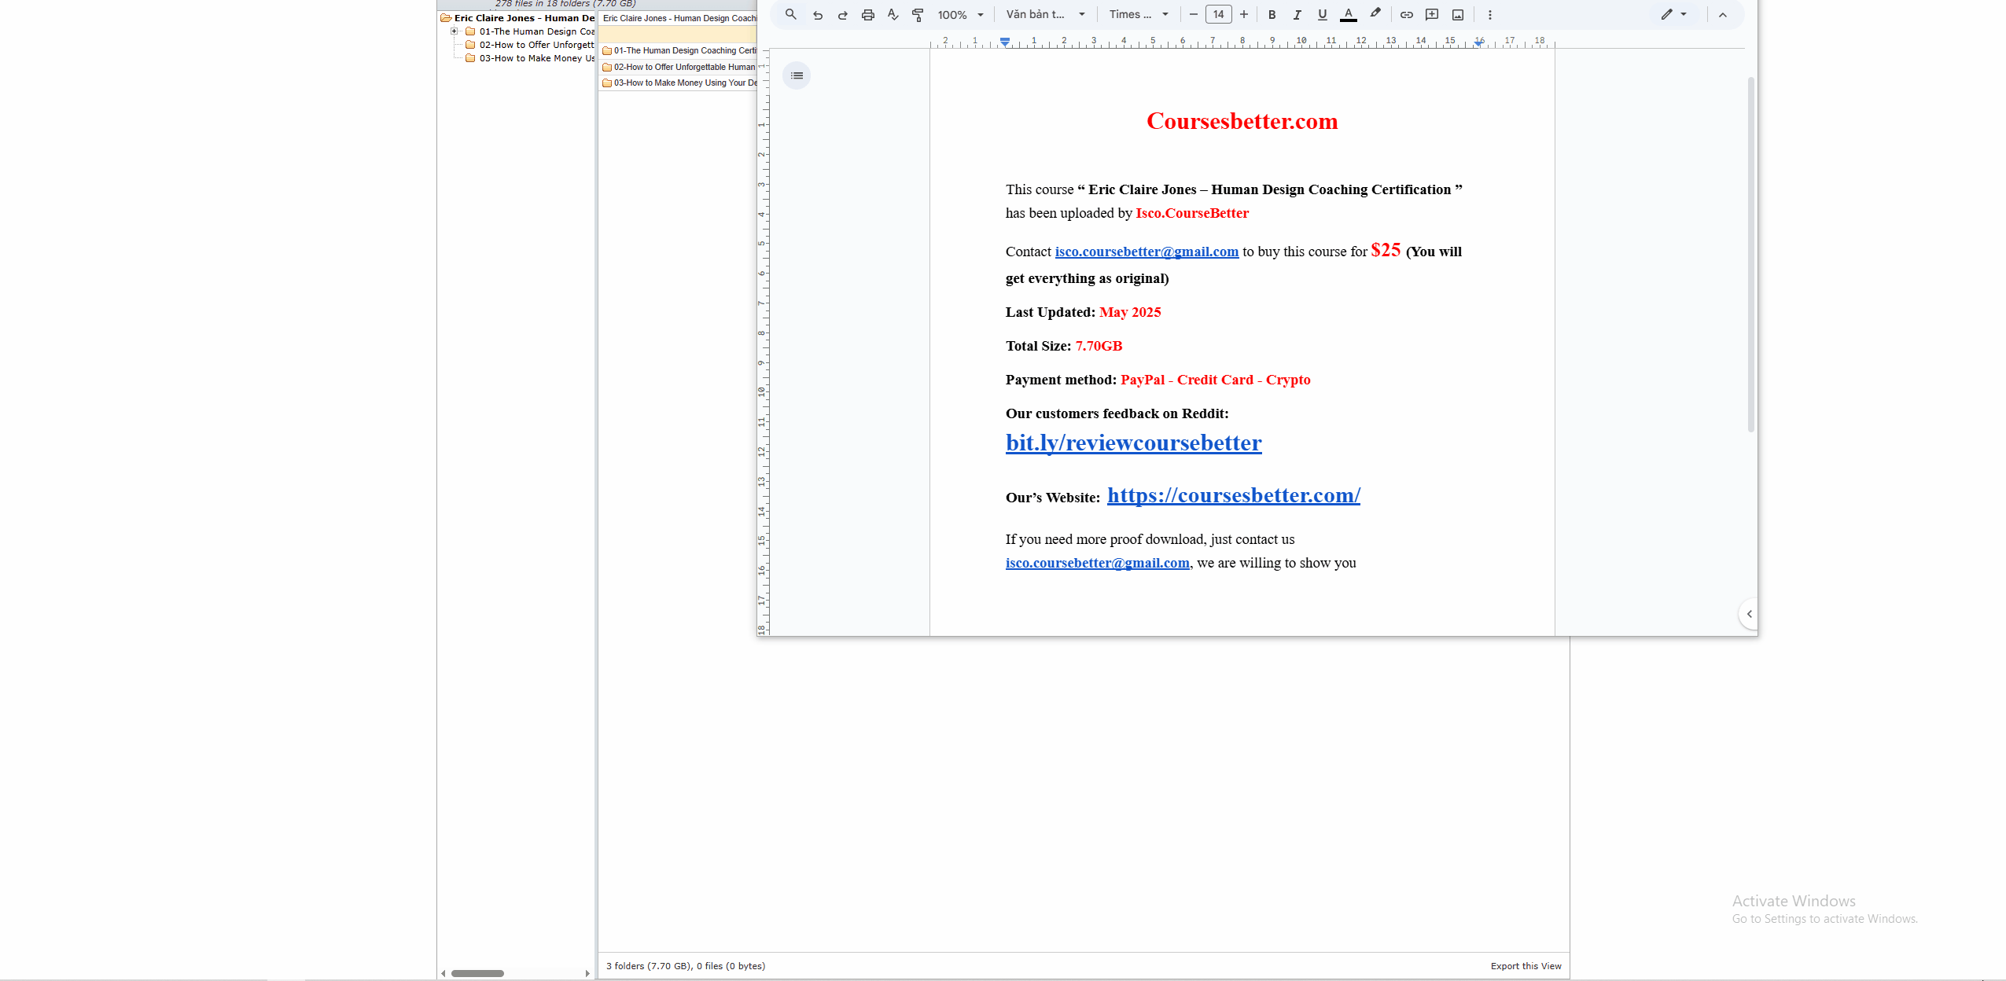
Task: Click the red $25 price text
Action: 1386,250
